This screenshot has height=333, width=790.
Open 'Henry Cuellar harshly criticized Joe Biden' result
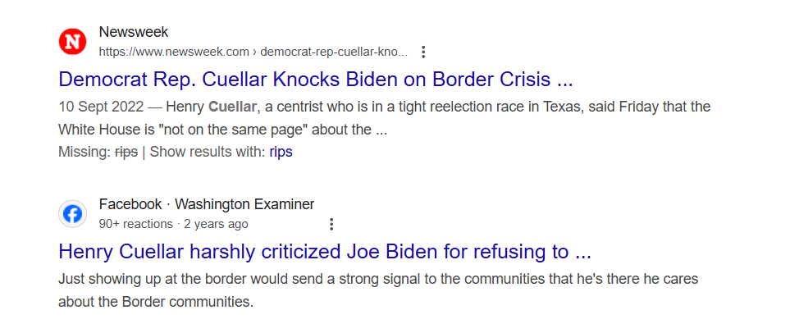tap(325, 252)
